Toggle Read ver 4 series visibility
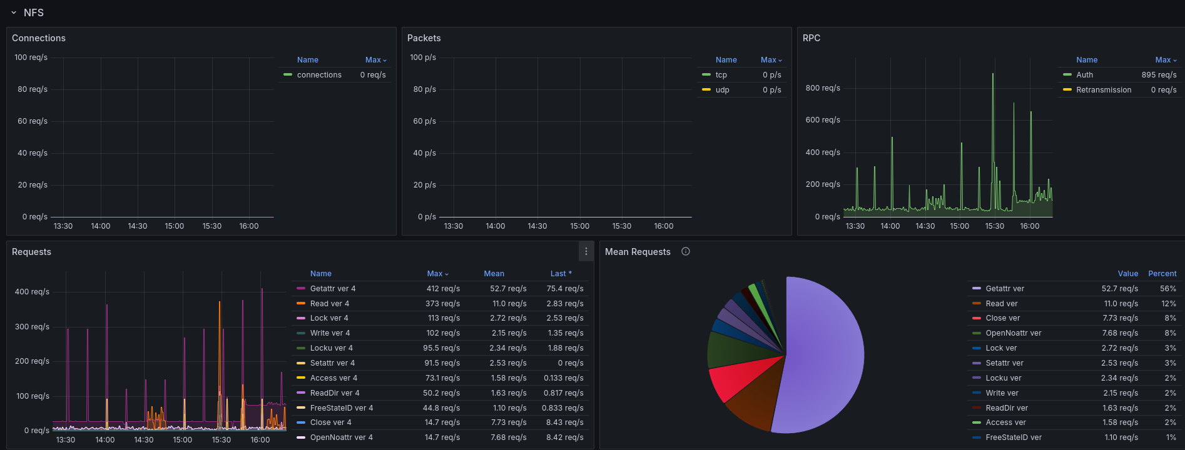 coord(330,304)
